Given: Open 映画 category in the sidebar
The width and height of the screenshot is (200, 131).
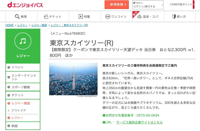Looking at the screenshot, I should pos(23,126).
